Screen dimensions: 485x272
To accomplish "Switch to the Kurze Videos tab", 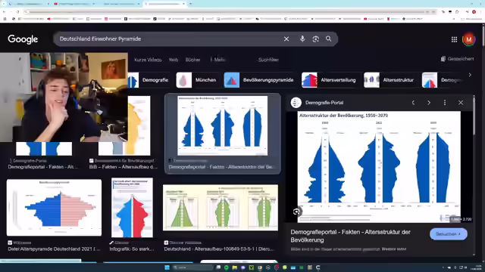I will pos(148,60).
